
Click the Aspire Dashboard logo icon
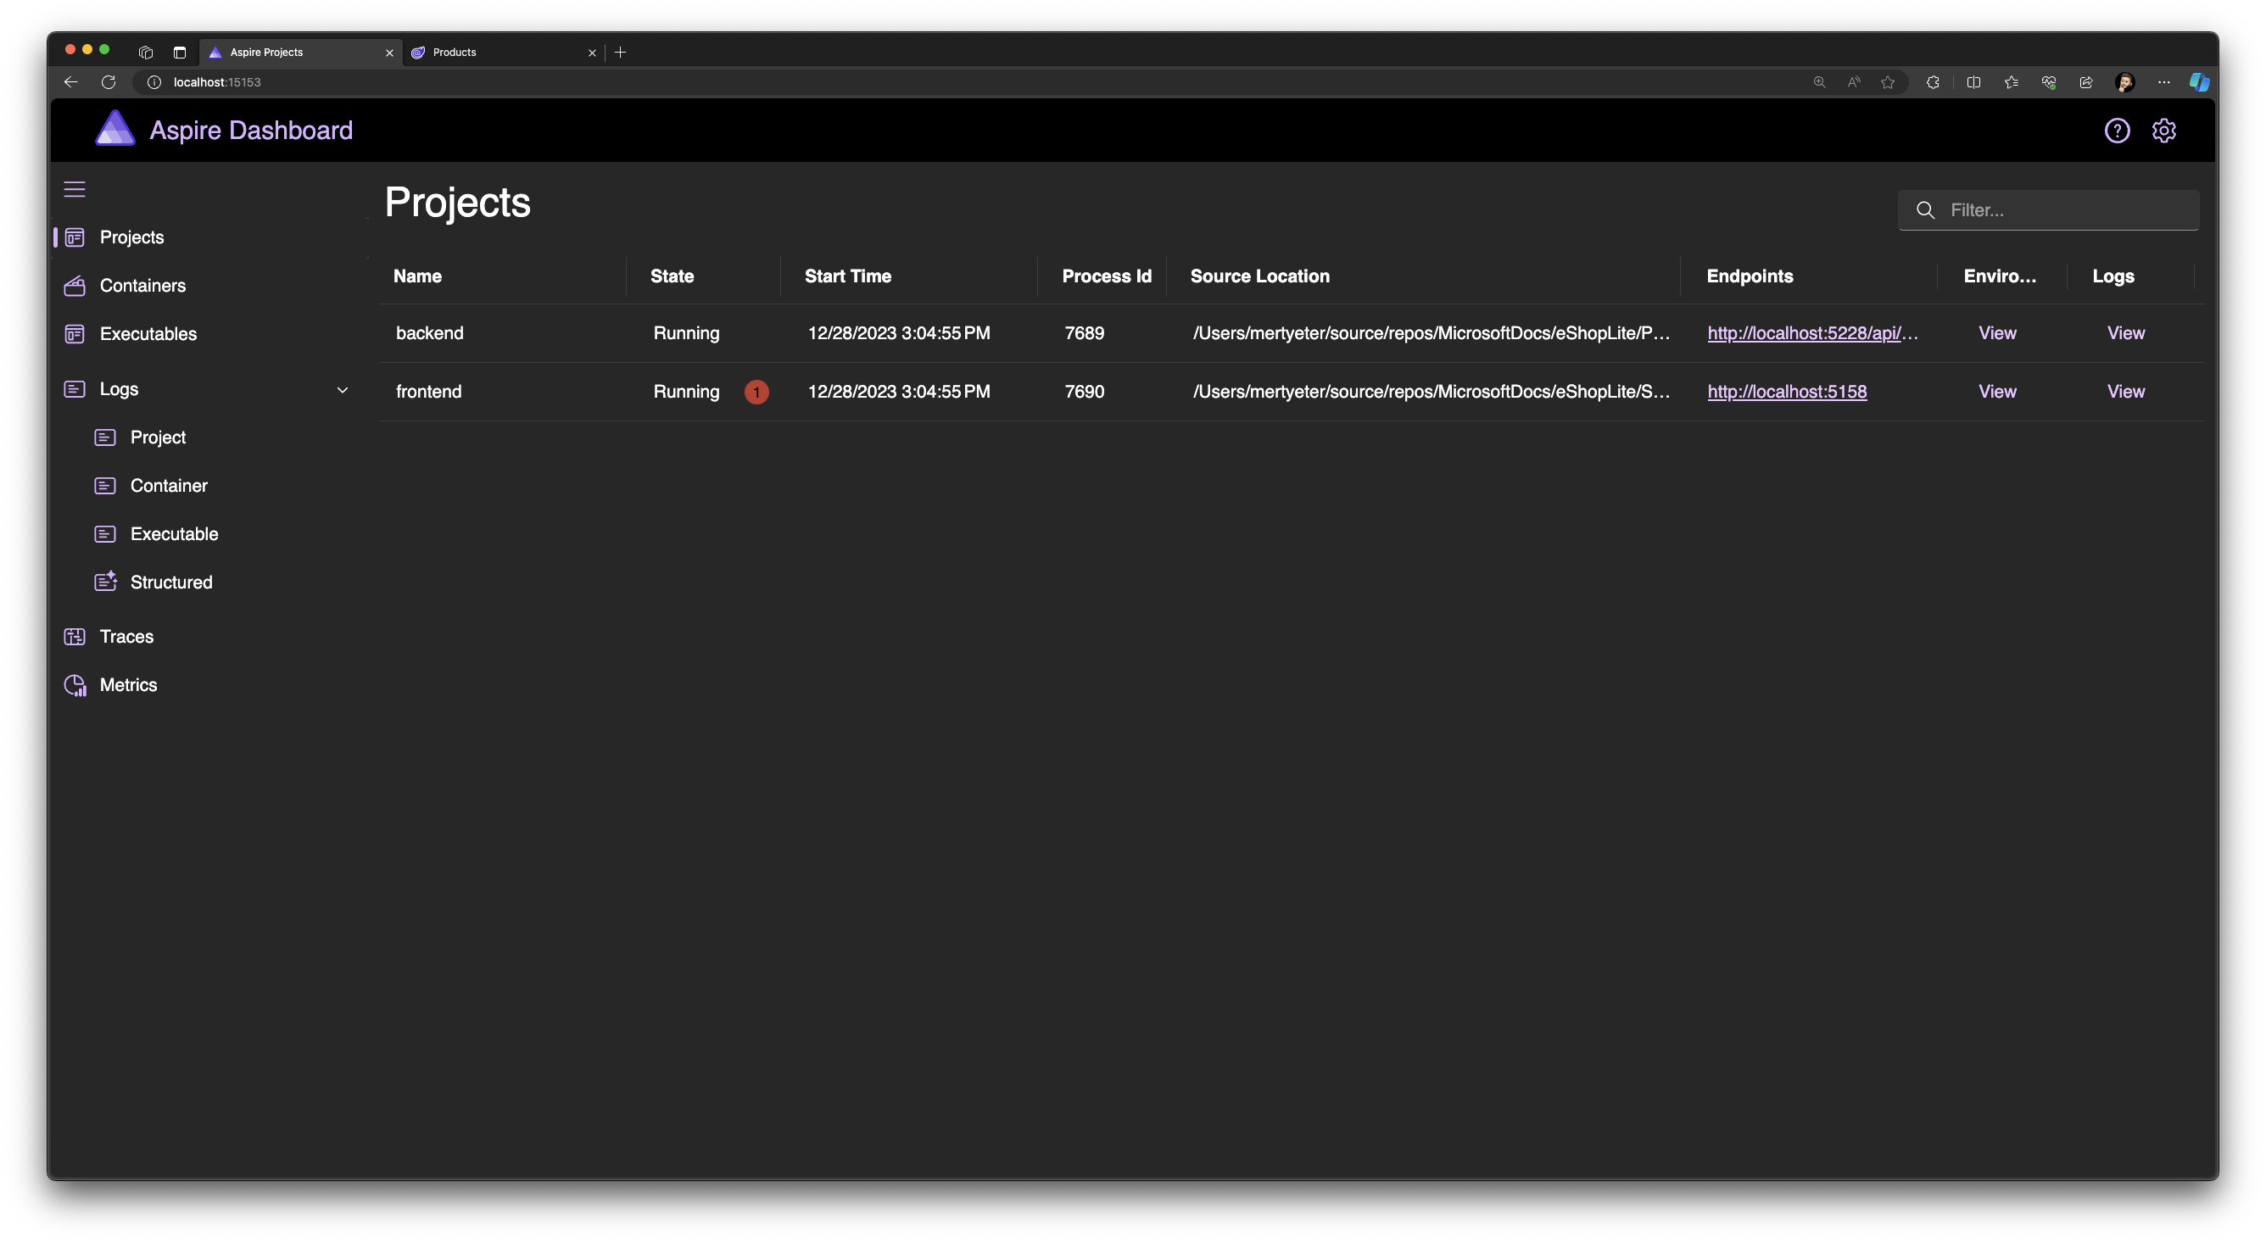115,128
